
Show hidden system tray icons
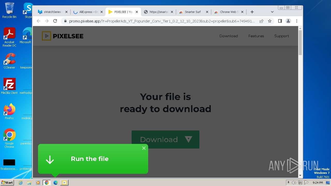288,183
